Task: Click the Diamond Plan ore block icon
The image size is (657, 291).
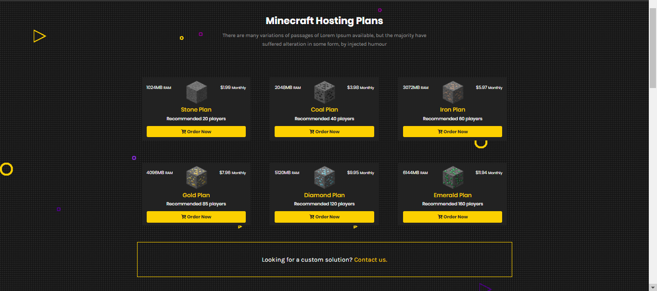Action: (x=324, y=177)
